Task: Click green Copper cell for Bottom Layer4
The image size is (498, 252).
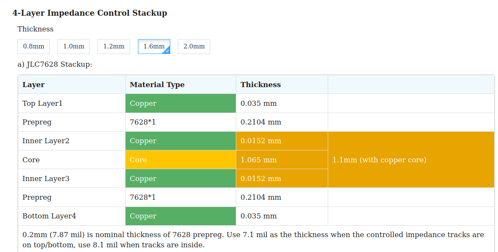Action: point(180,216)
